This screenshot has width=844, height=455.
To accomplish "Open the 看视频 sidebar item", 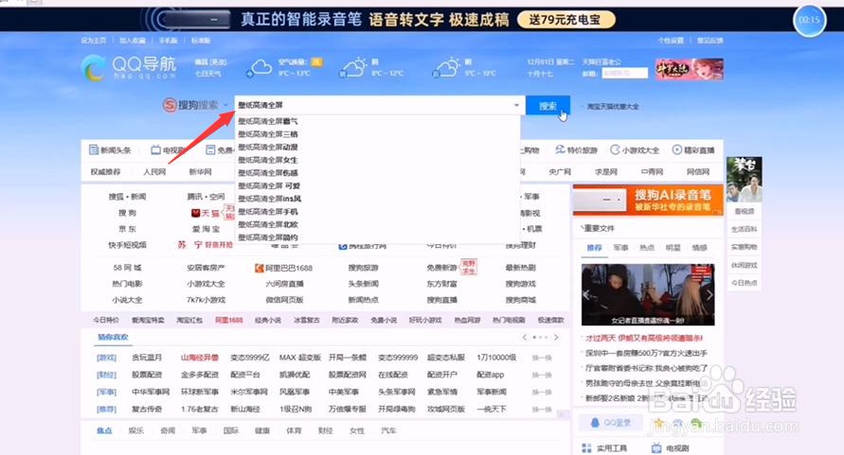I will pyautogui.click(x=745, y=211).
